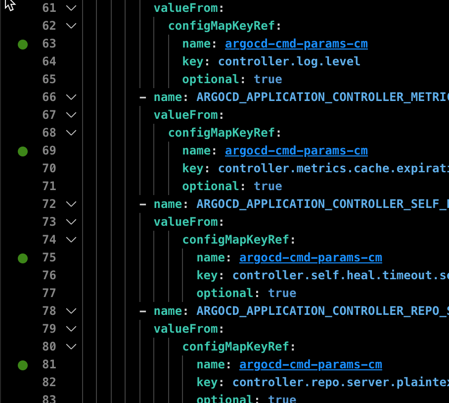Image resolution: width=449 pixels, height=403 pixels.
Task: Click the green gutter marker on line 63
Action: [x=23, y=45]
